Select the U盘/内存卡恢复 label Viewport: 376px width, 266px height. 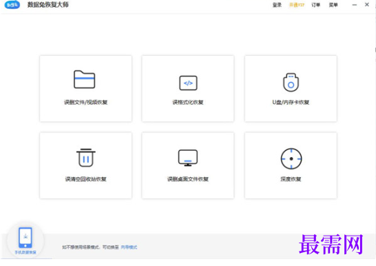(291, 103)
